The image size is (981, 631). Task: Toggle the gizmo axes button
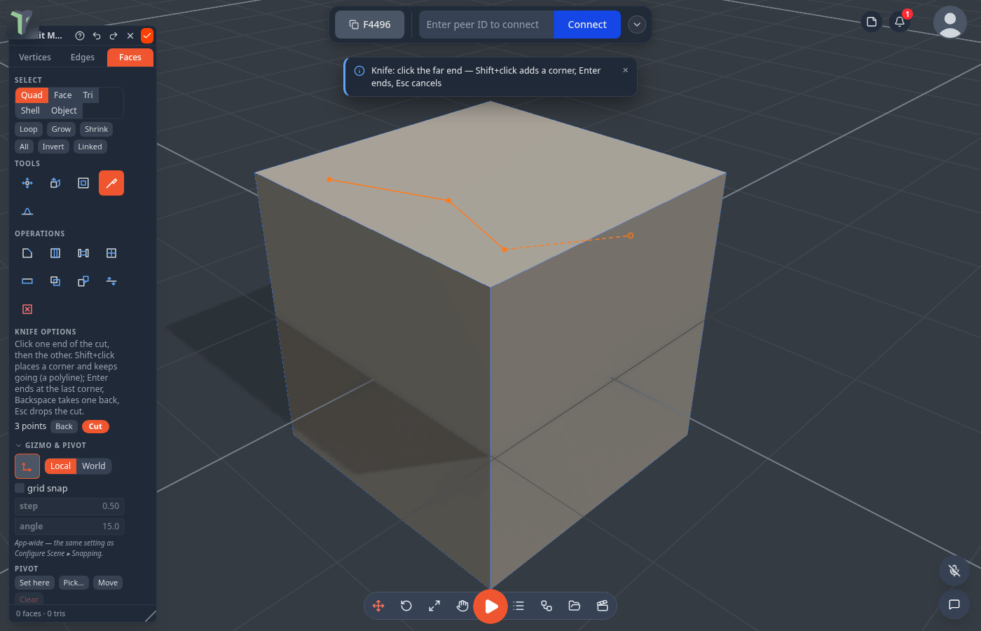[27, 466]
